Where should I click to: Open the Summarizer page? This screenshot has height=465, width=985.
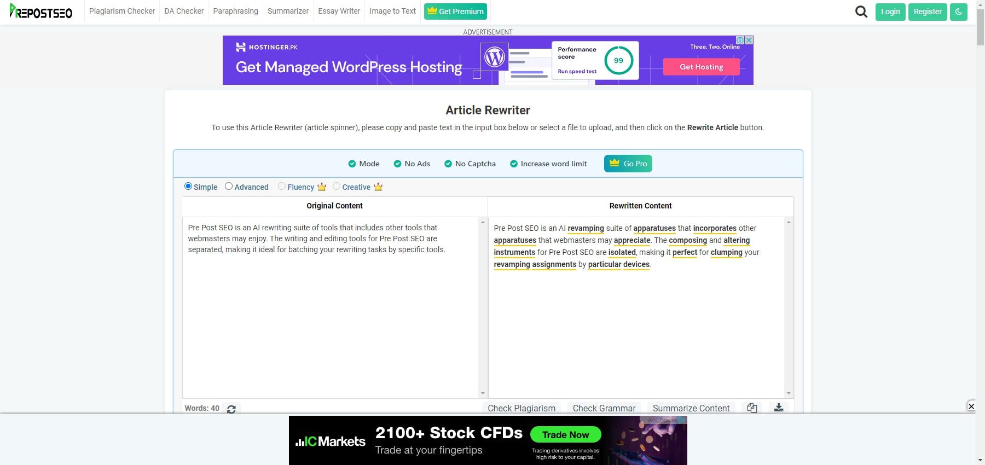288,11
